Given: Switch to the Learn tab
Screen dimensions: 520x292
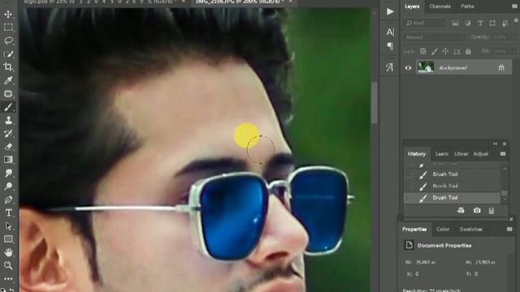Looking at the screenshot, I should coord(441,154).
